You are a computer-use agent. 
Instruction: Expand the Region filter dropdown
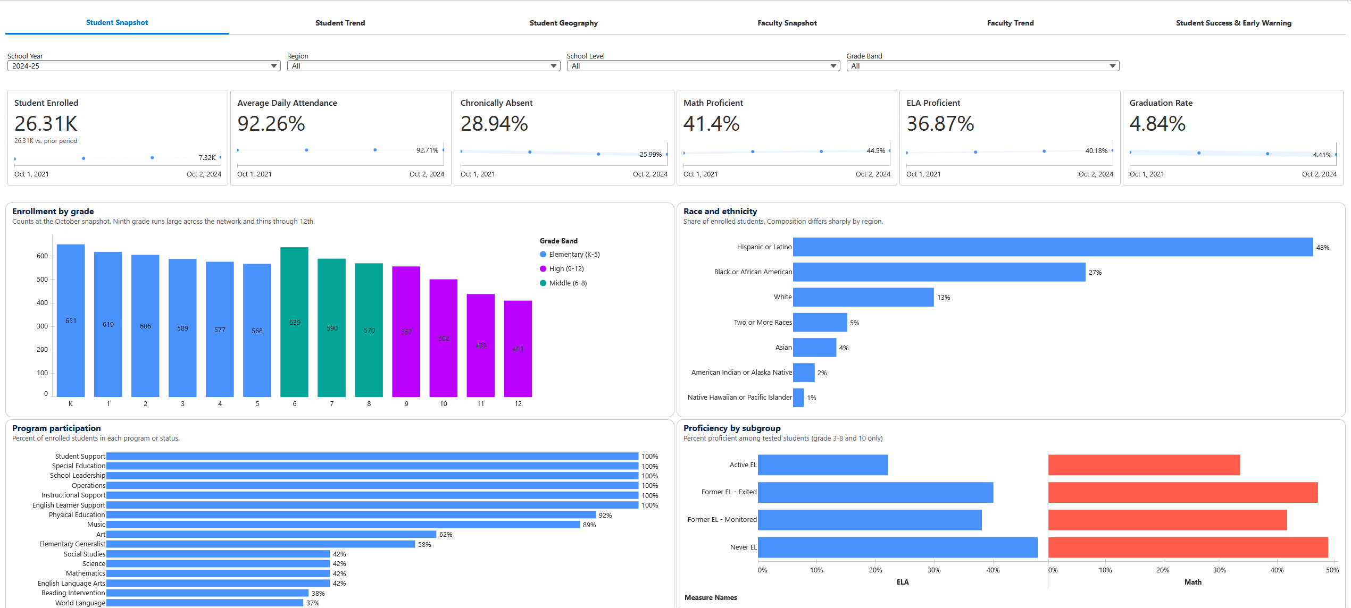click(423, 66)
